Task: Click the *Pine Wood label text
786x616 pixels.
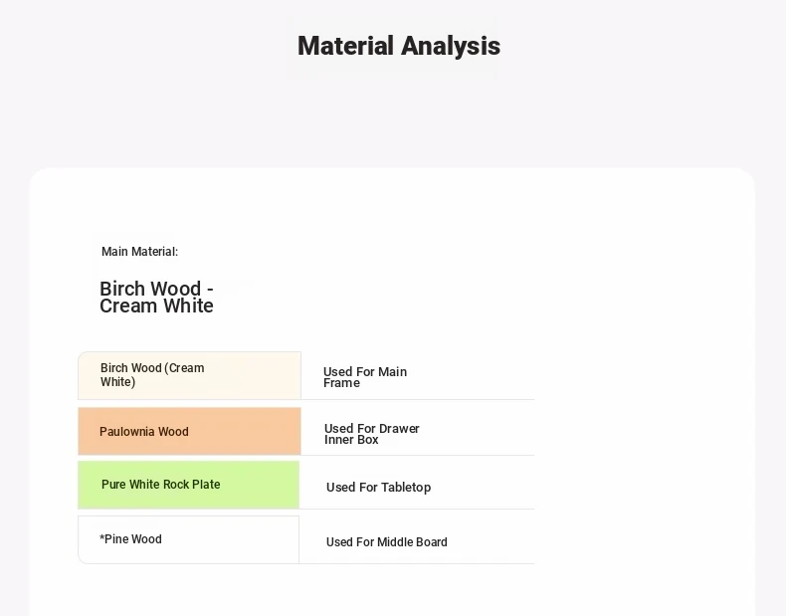Action: (130, 539)
